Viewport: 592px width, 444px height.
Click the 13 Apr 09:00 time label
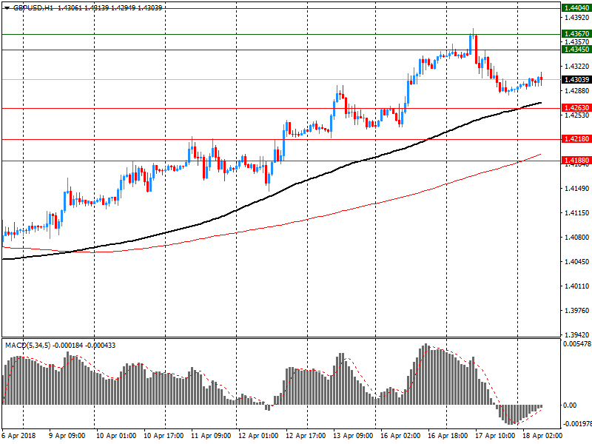[353, 435]
